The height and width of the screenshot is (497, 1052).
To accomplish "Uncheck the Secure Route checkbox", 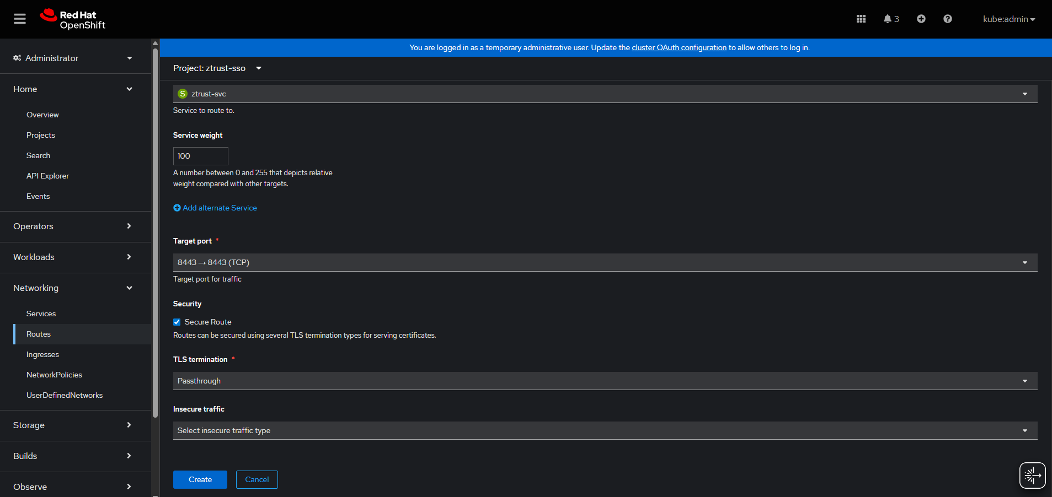I will point(177,322).
